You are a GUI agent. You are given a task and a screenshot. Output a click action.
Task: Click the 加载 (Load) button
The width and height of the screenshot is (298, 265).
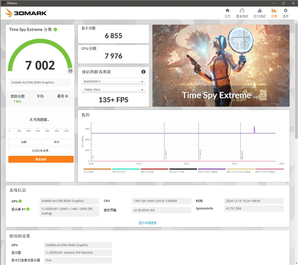(24, 142)
